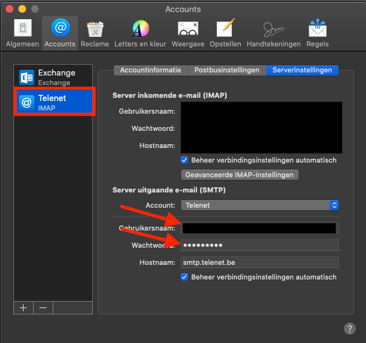Switch to Accountinformatie tab
Viewport: 366px width, 343px height.
(151, 71)
